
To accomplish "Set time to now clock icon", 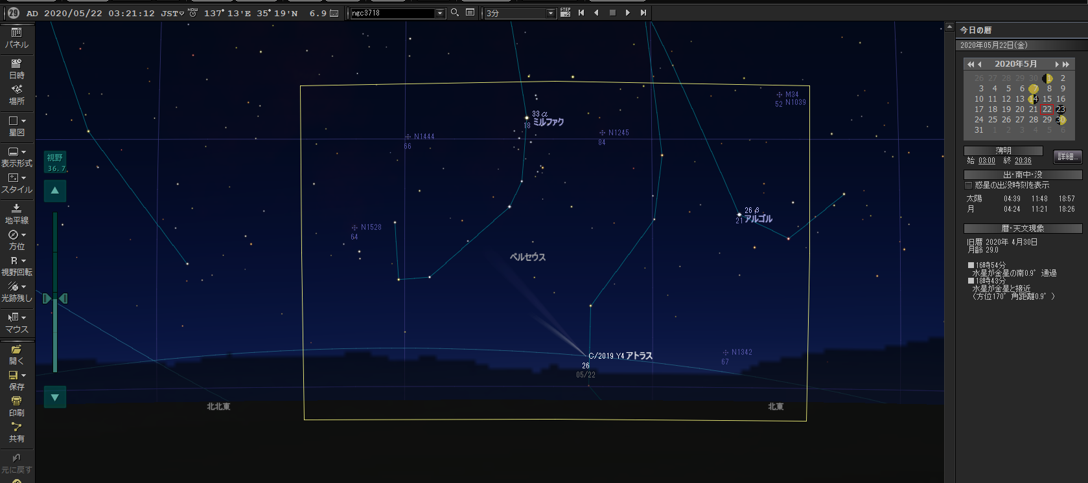I will click(x=192, y=13).
